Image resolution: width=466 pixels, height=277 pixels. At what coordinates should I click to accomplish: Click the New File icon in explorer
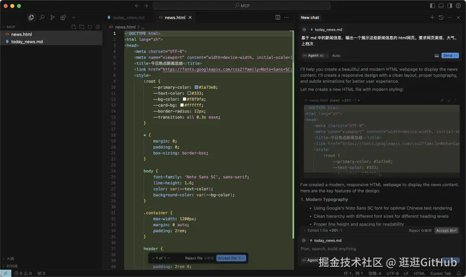74,27
